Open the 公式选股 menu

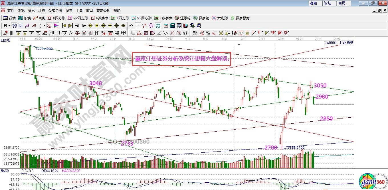pyautogui.click(x=55, y=11)
